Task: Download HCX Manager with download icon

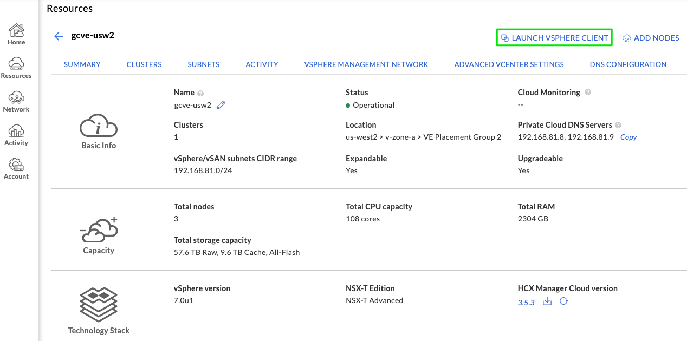Action: coord(547,301)
